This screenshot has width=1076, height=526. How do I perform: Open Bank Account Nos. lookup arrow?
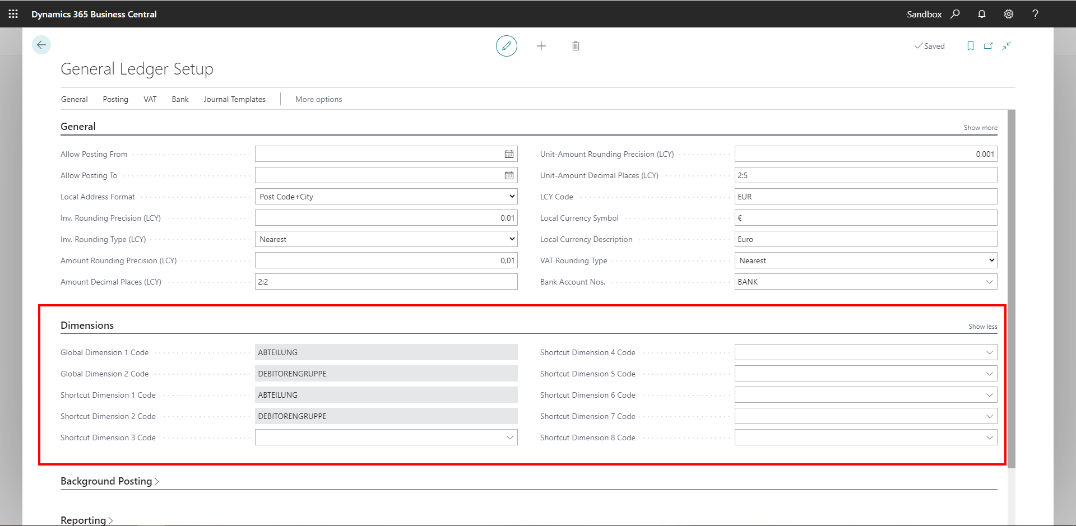point(990,282)
